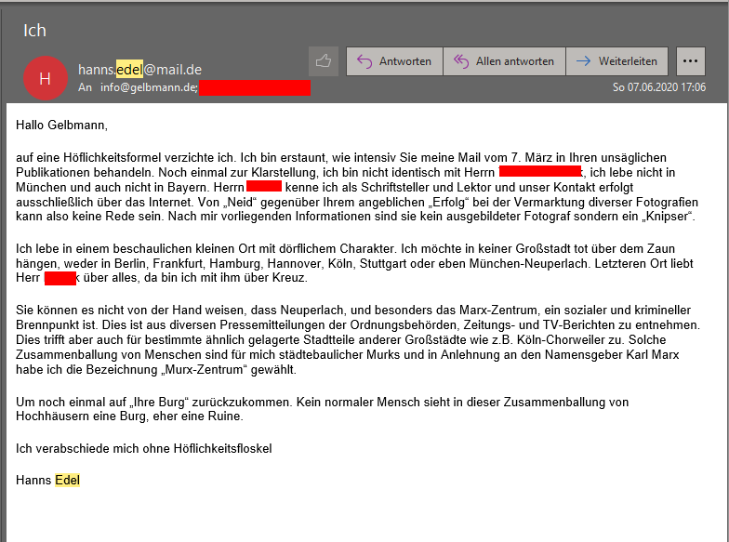Image resolution: width=729 pixels, height=542 pixels.
Task: Click the email subject "Ich"
Action: [x=34, y=30]
